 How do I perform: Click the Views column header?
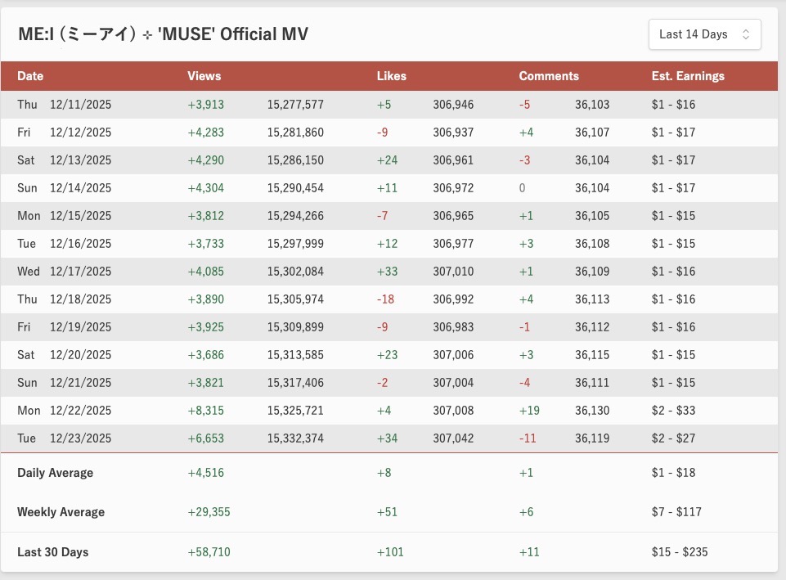coord(204,76)
